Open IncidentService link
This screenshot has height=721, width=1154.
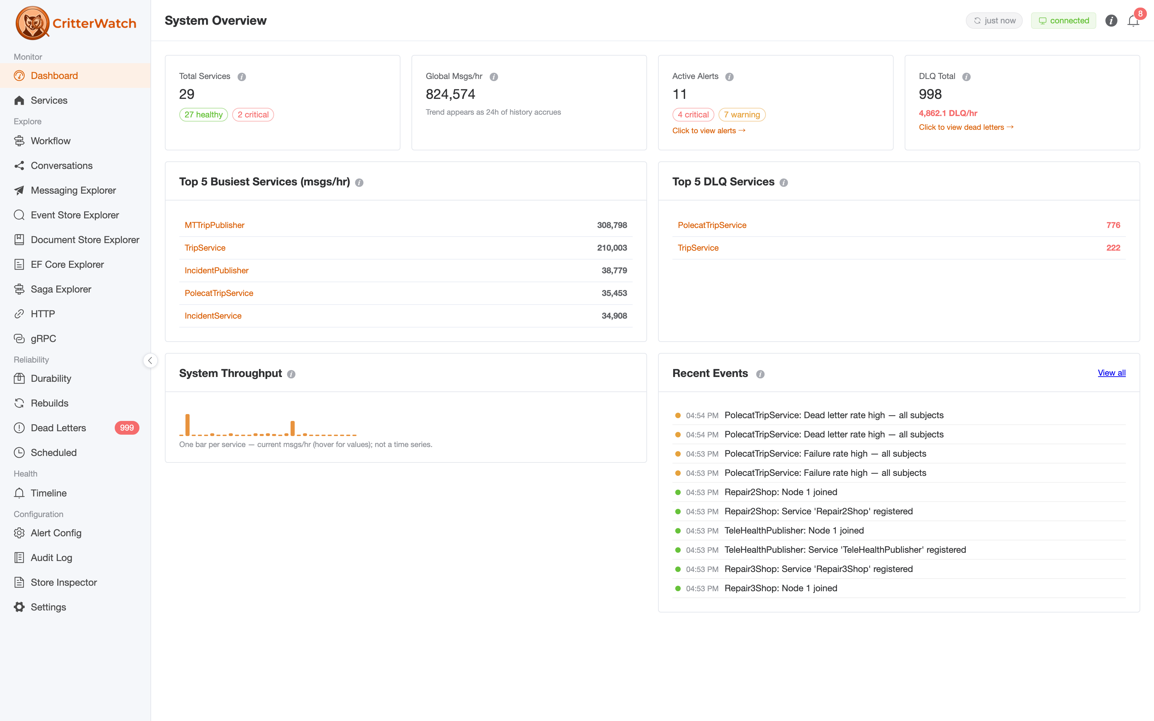213,316
